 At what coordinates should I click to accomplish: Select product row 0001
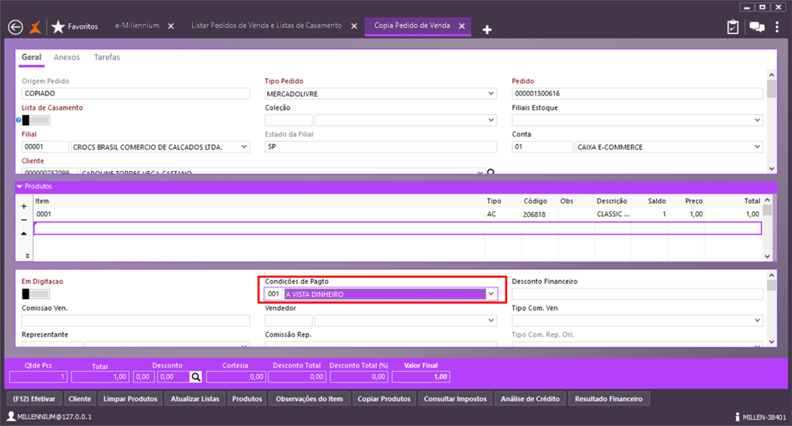[x=398, y=214]
